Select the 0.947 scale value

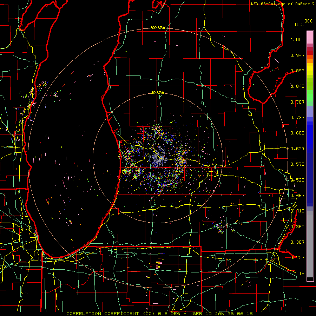click(x=297, y=55)
